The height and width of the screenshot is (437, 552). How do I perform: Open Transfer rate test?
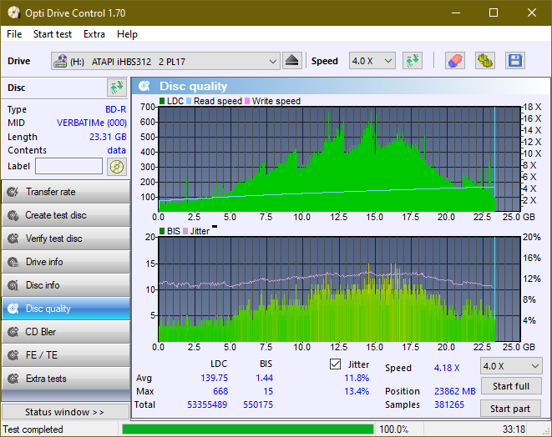pos(65,192)
